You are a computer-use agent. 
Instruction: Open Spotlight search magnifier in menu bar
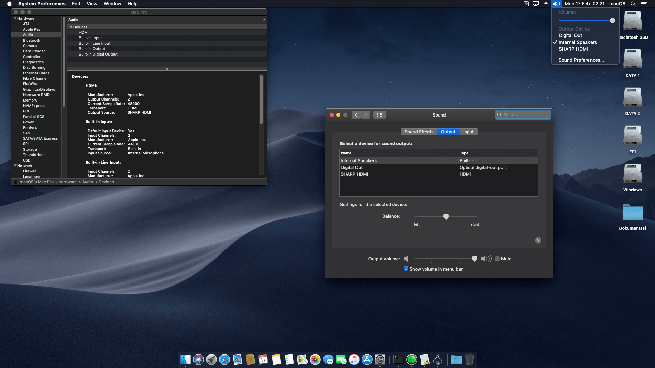pyautogui.click(x=633, y=4)
